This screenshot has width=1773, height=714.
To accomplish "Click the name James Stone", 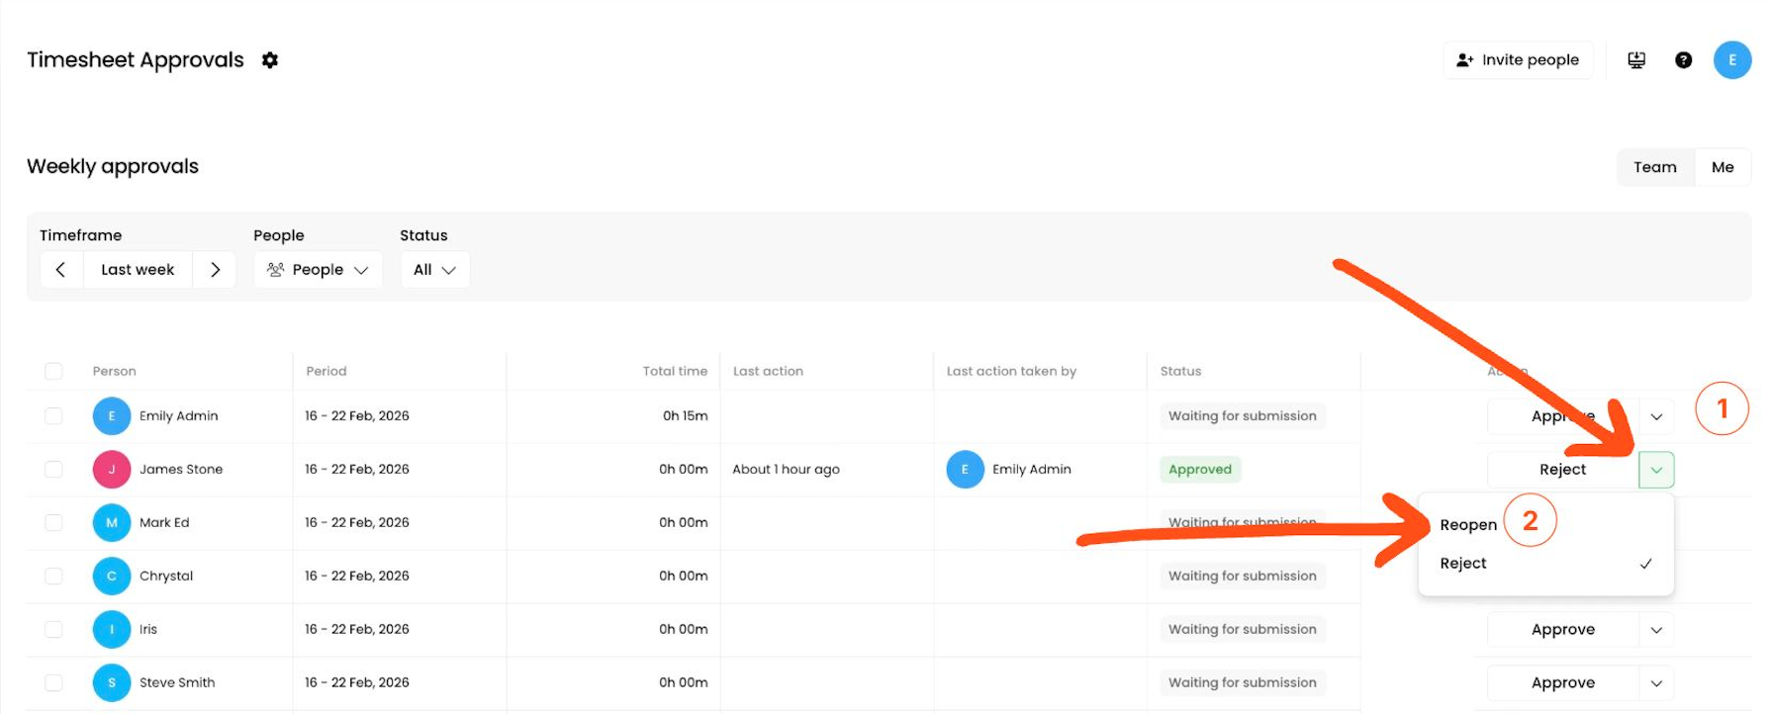I will click(181, 470).
